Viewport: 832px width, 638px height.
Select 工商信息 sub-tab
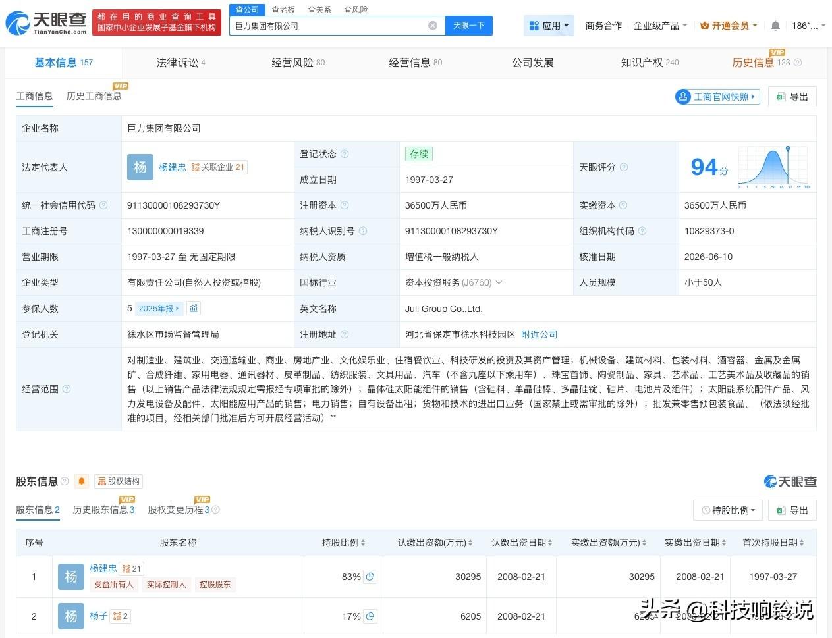[34, 96]
